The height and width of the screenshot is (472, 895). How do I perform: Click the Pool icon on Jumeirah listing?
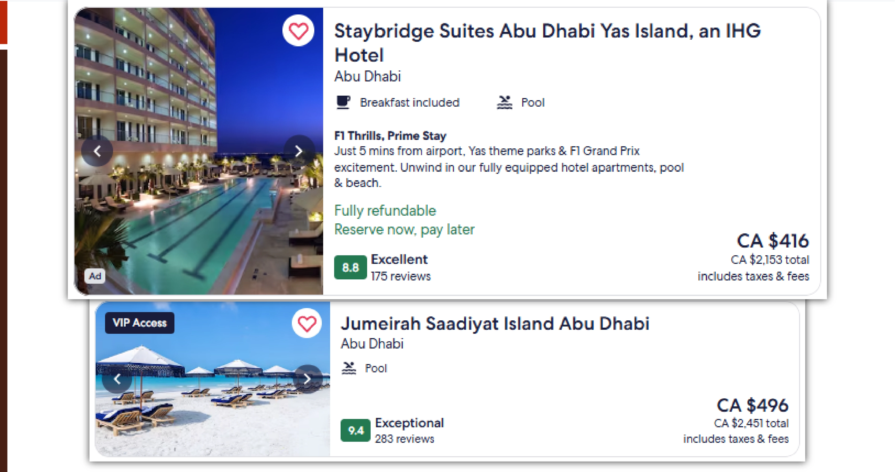click(x=349, y=368)
